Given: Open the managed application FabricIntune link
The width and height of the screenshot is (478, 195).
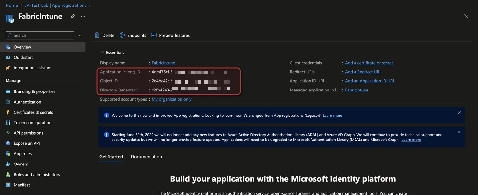Looking at the screenshot, I should click(356, 90).
